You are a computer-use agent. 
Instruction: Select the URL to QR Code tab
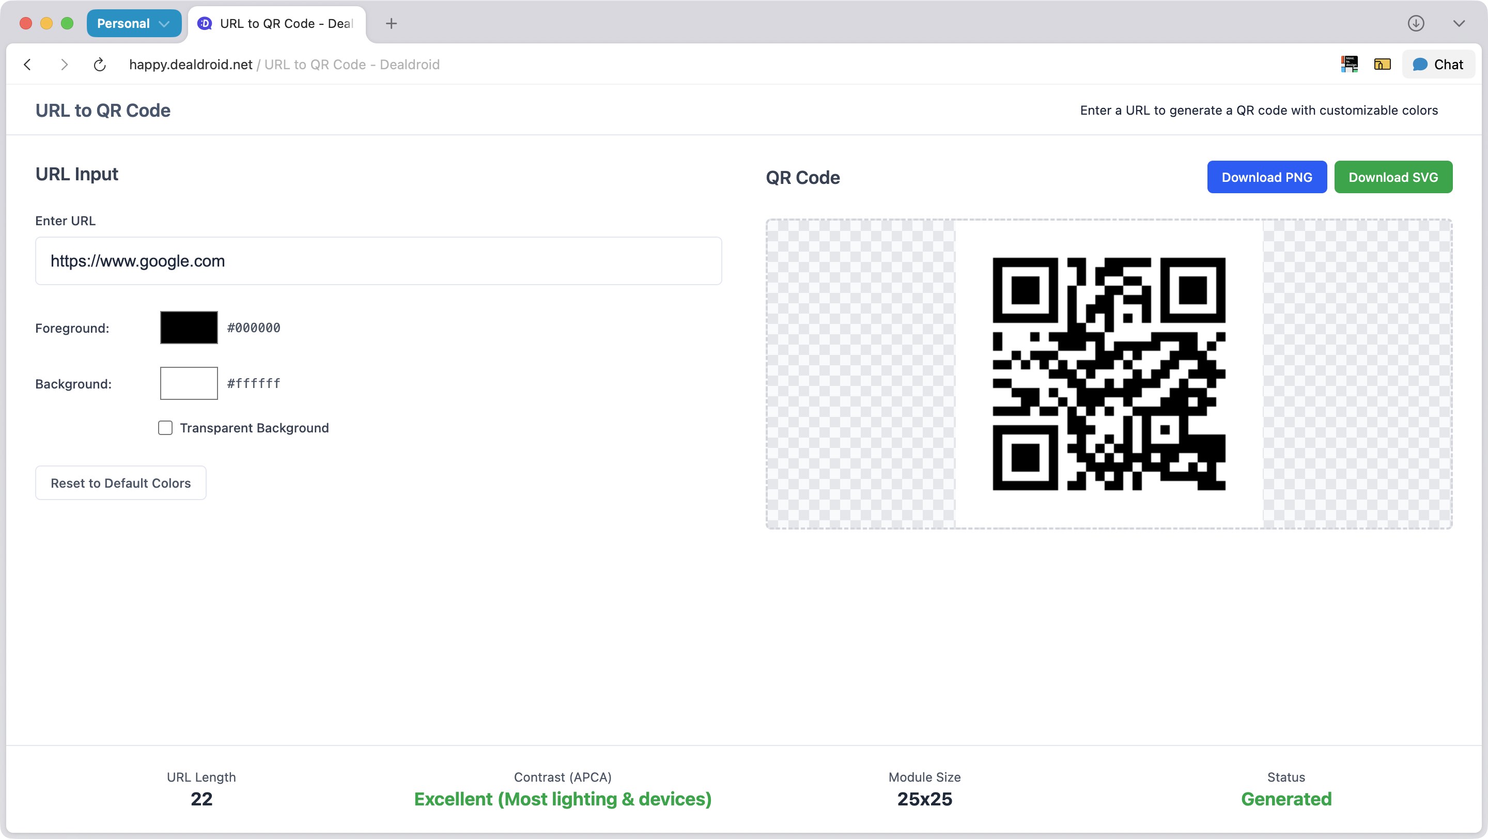277,24
